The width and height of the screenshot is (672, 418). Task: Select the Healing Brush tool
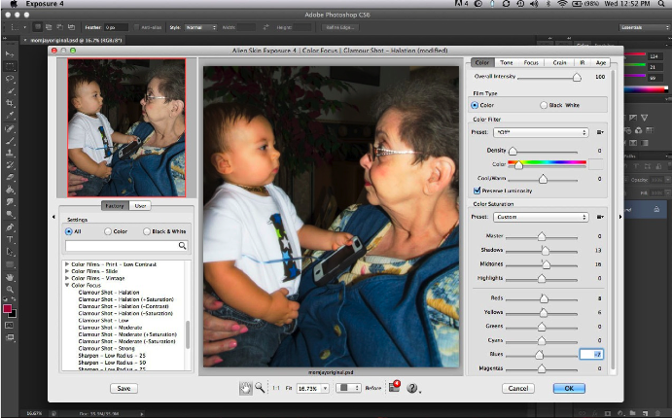click(10, 128)
